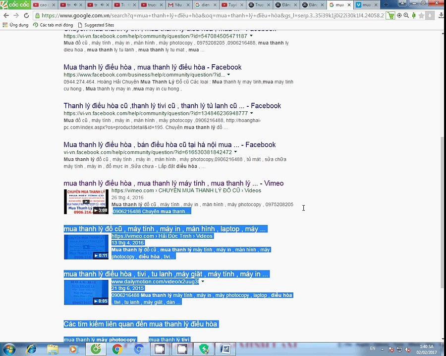Open 'mua thanh lý đồ cũ , máy tính , máy in' result
This screenshot has width=446, height=356.
point(165,229)
